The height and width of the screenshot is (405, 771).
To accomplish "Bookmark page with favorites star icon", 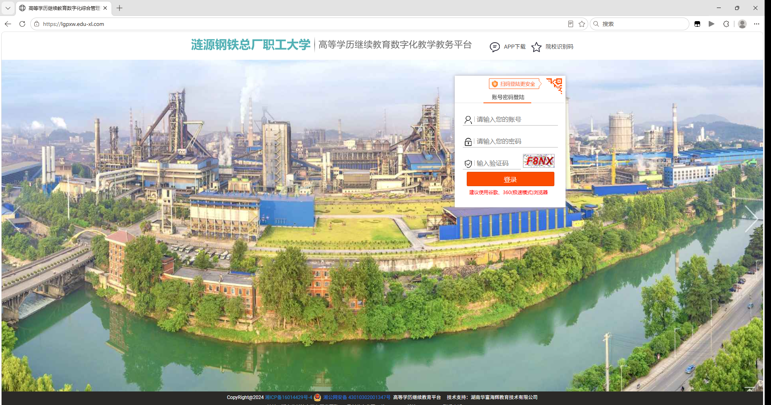I will [582, 24].
